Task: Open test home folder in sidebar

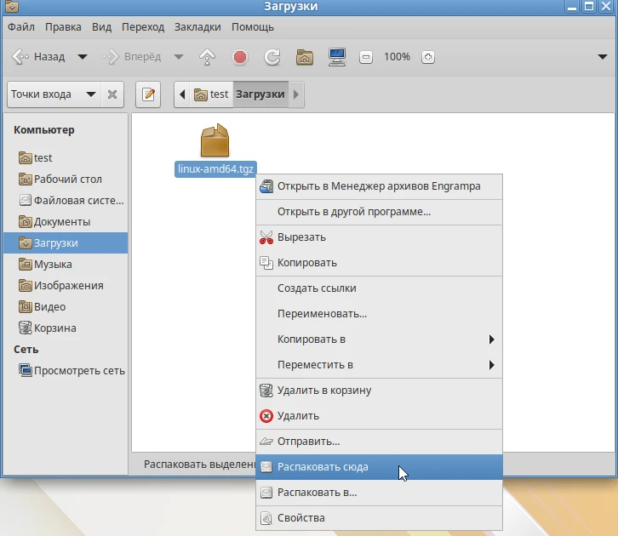Action: pyautogui.click(x=66, y=158)
